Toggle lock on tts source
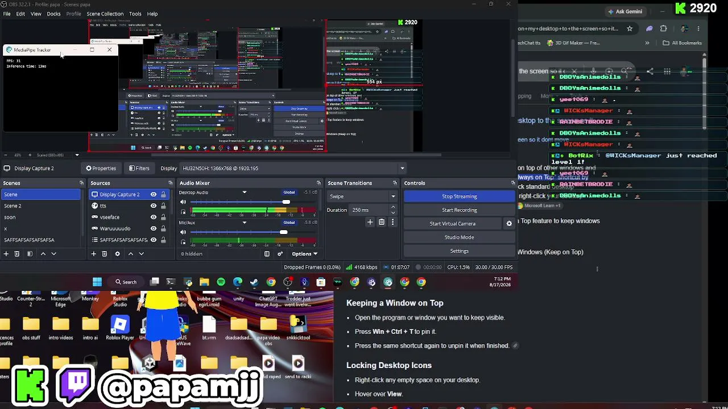728x409 pixels. tap(163, 206)
